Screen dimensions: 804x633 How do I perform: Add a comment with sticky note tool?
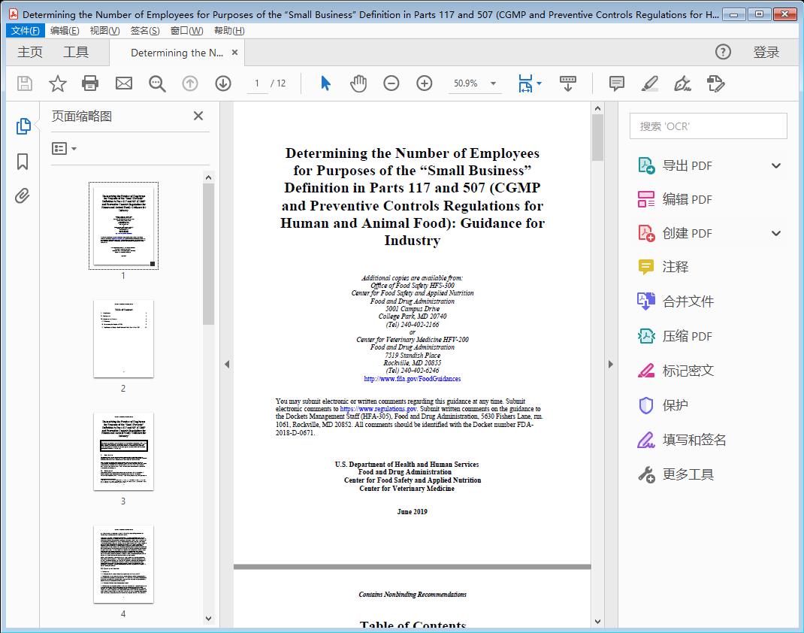click(x=617, y=83)
